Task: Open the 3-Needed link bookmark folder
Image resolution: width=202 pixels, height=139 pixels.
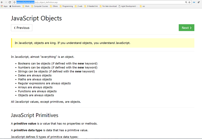Action: (x=91, y=6)
